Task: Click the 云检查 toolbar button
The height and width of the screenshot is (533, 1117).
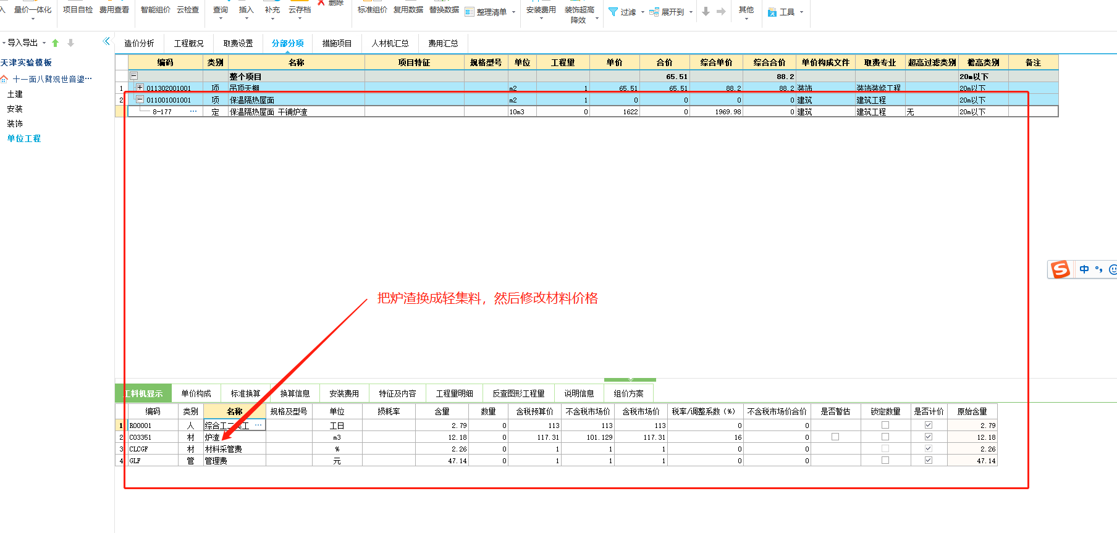Action: 188,10
